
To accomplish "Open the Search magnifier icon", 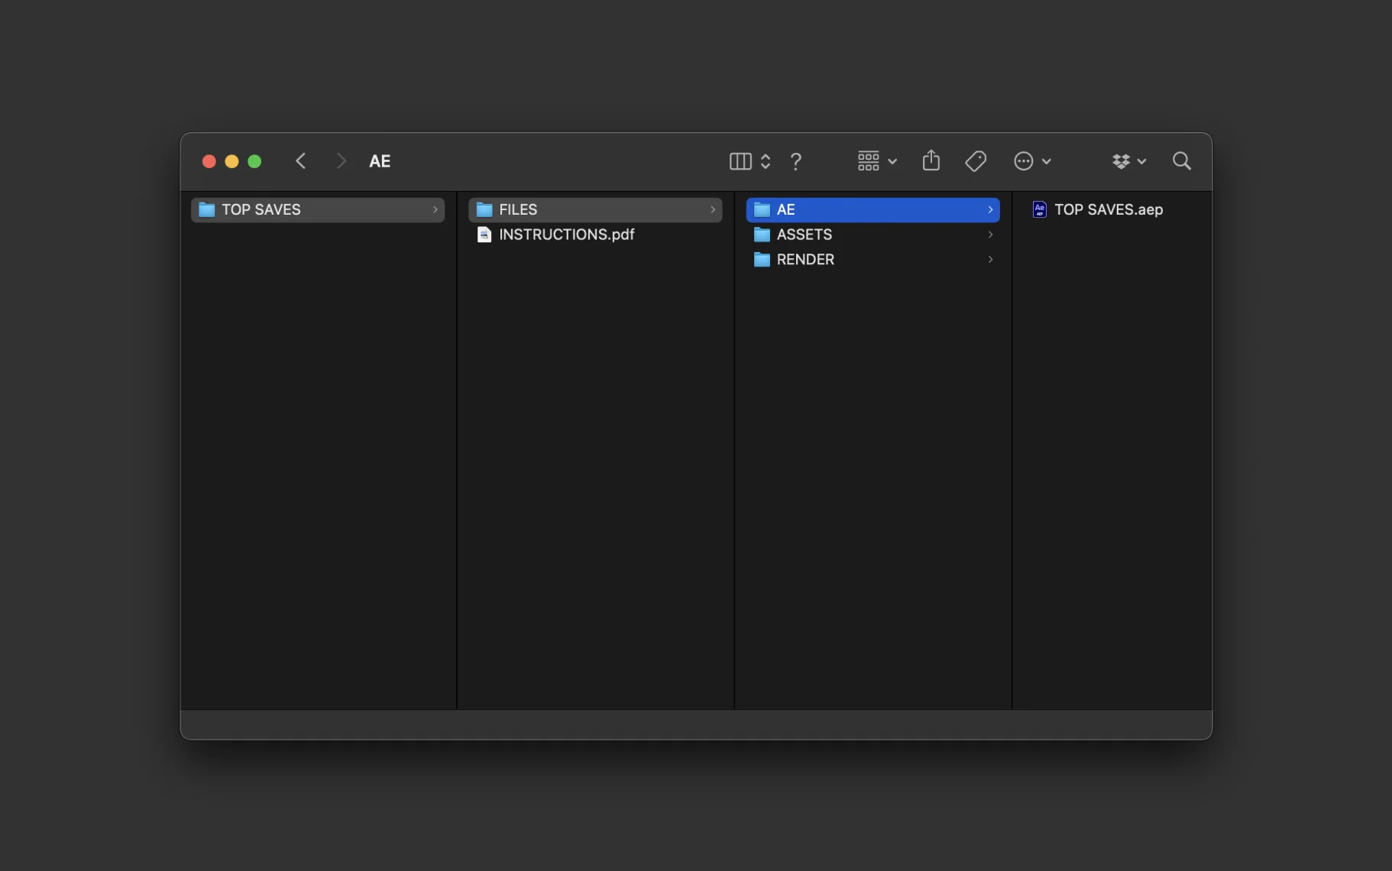I will (x=1181, y=161).
